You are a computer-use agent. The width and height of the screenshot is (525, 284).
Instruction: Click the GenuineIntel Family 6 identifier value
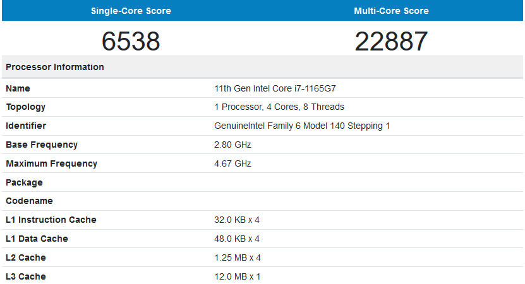click(302, 126)
